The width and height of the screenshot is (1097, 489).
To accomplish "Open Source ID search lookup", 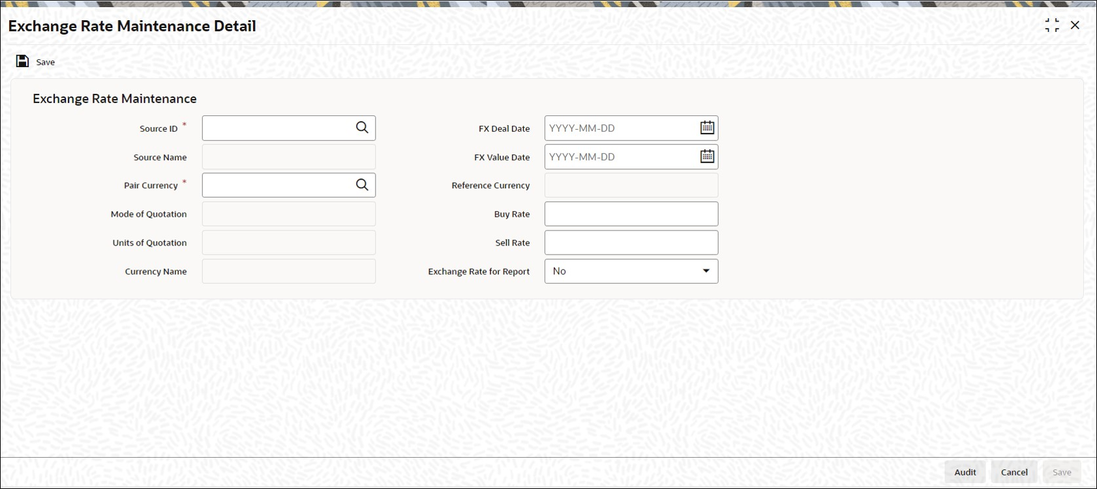I will (x=362, y=128).
